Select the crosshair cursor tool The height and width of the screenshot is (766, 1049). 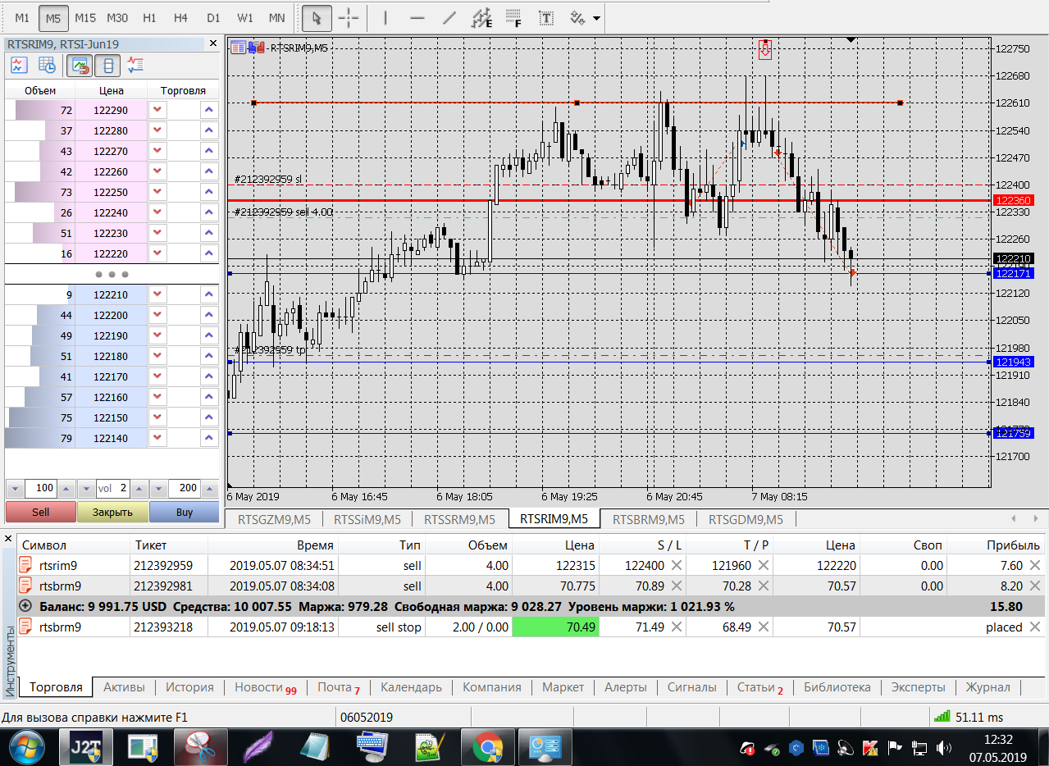[349, 17]
